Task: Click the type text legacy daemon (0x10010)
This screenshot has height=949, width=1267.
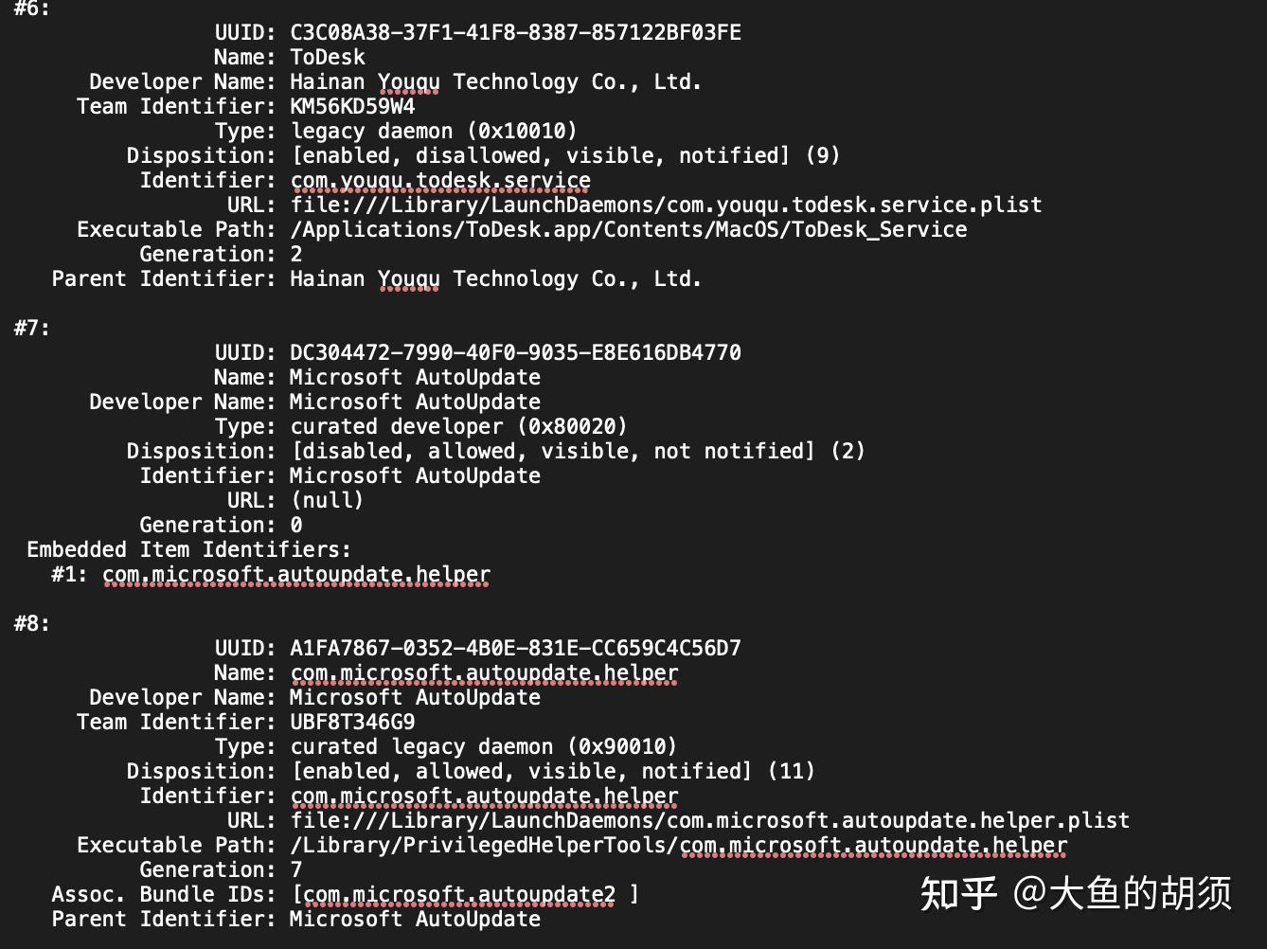Action: tap(434, 131)
